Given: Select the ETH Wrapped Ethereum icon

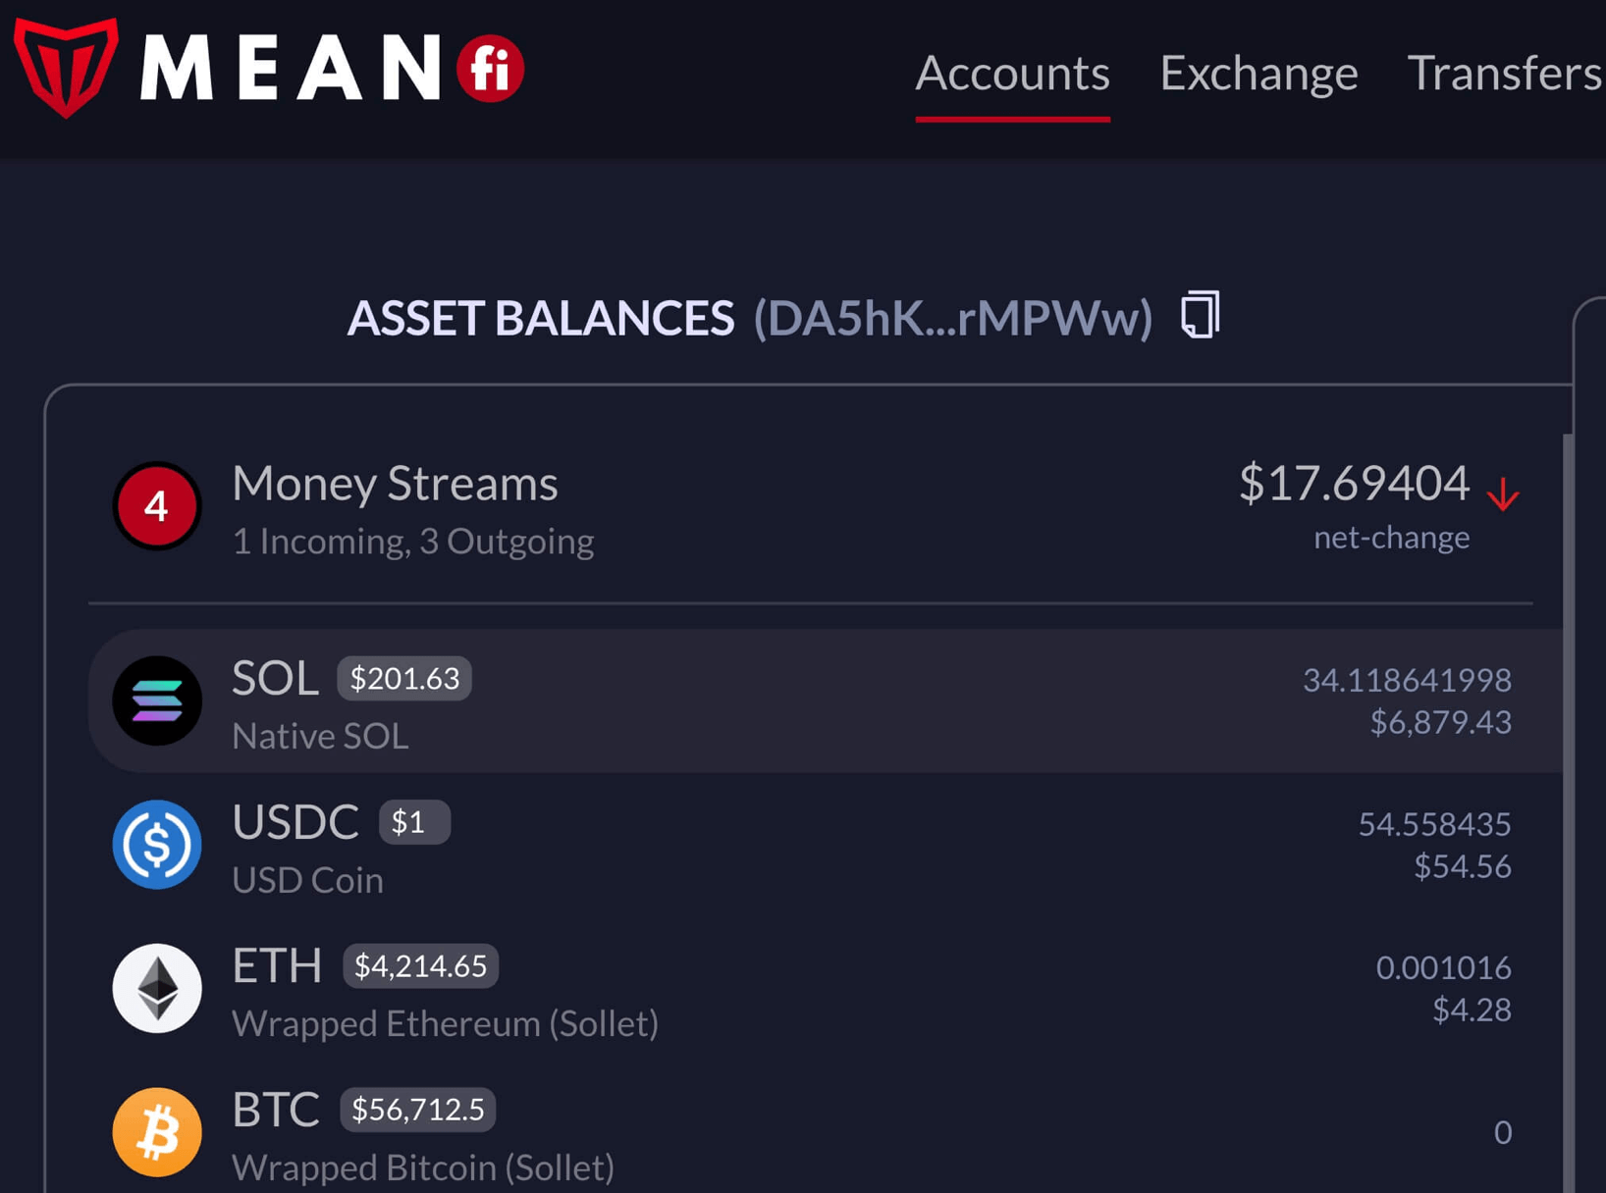Looking at the screenshot, I should (157, 988).
